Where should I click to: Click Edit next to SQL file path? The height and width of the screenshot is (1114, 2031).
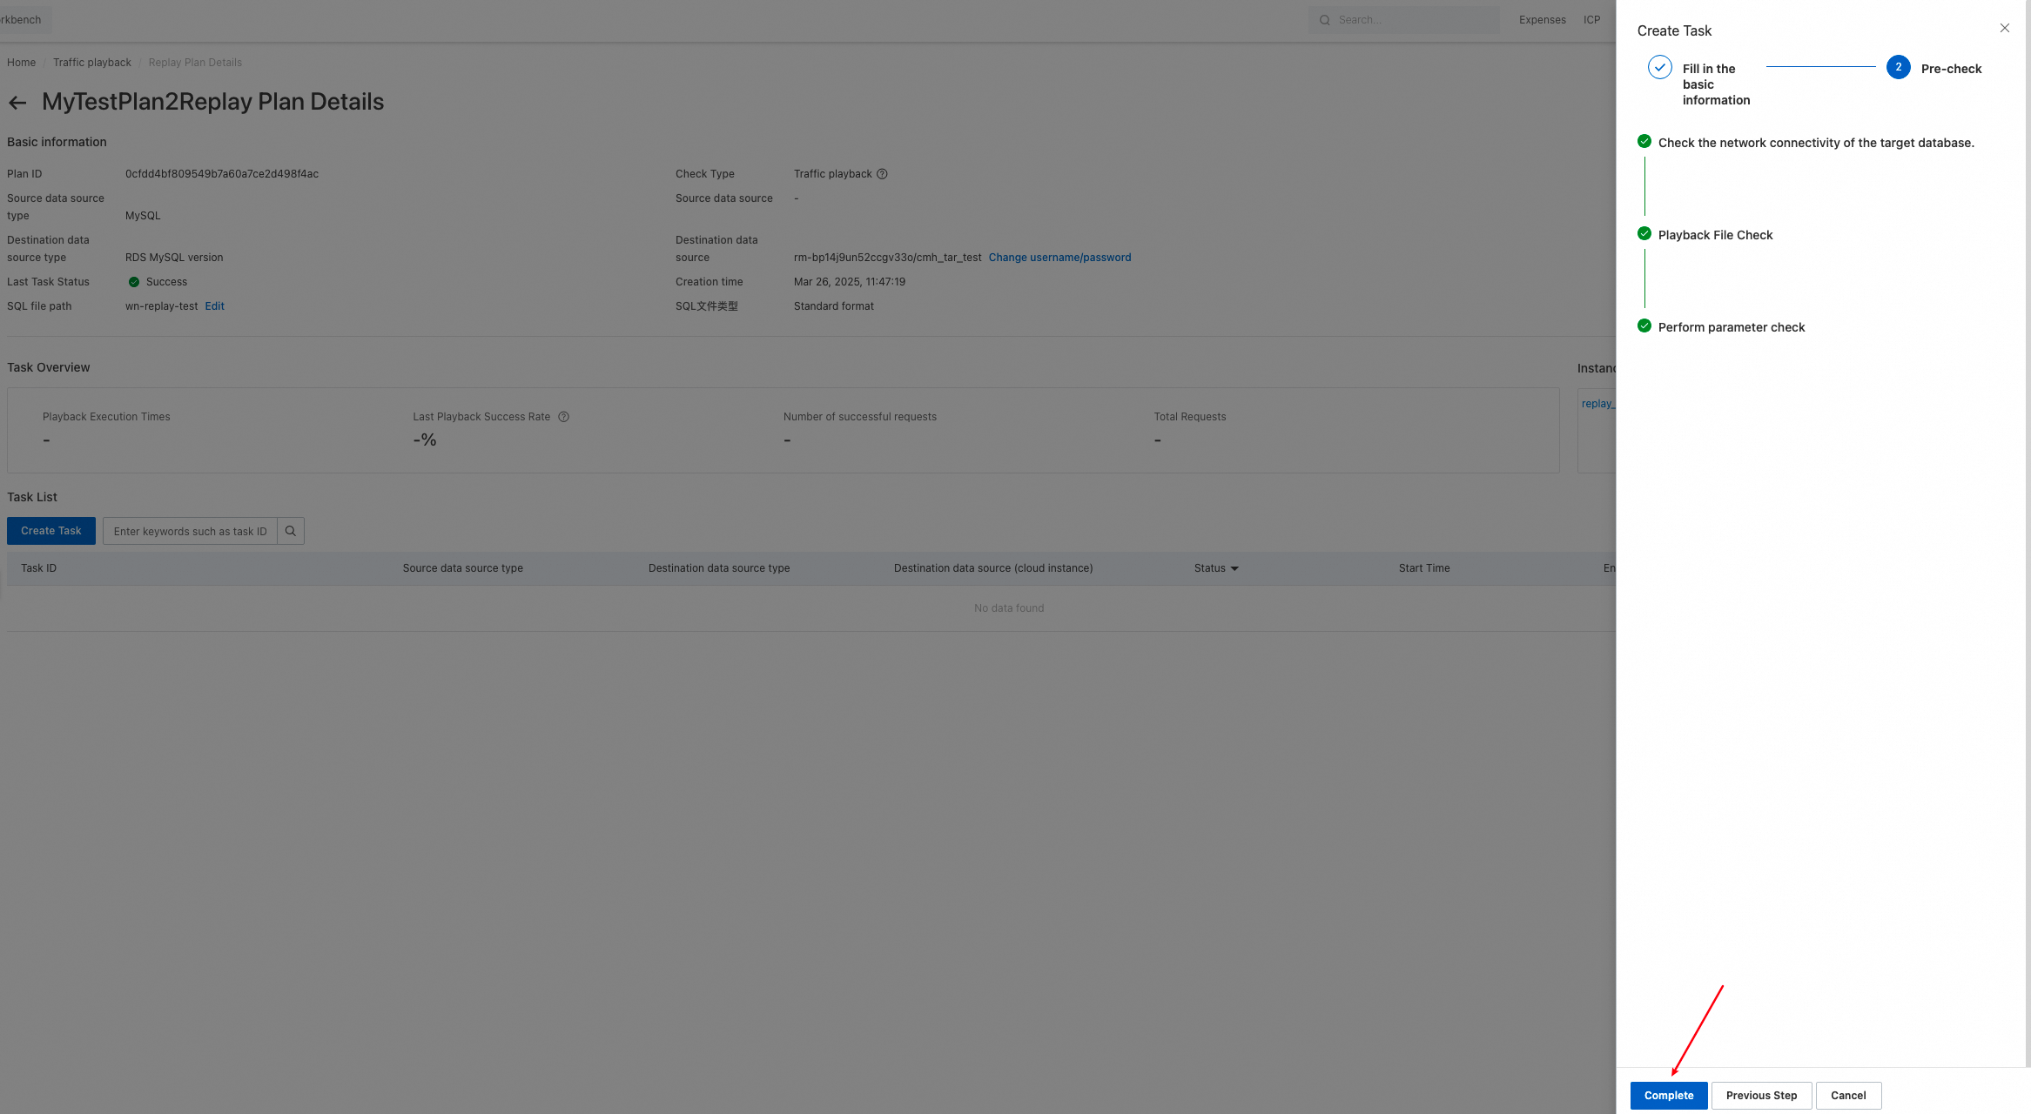coord(214,306)
